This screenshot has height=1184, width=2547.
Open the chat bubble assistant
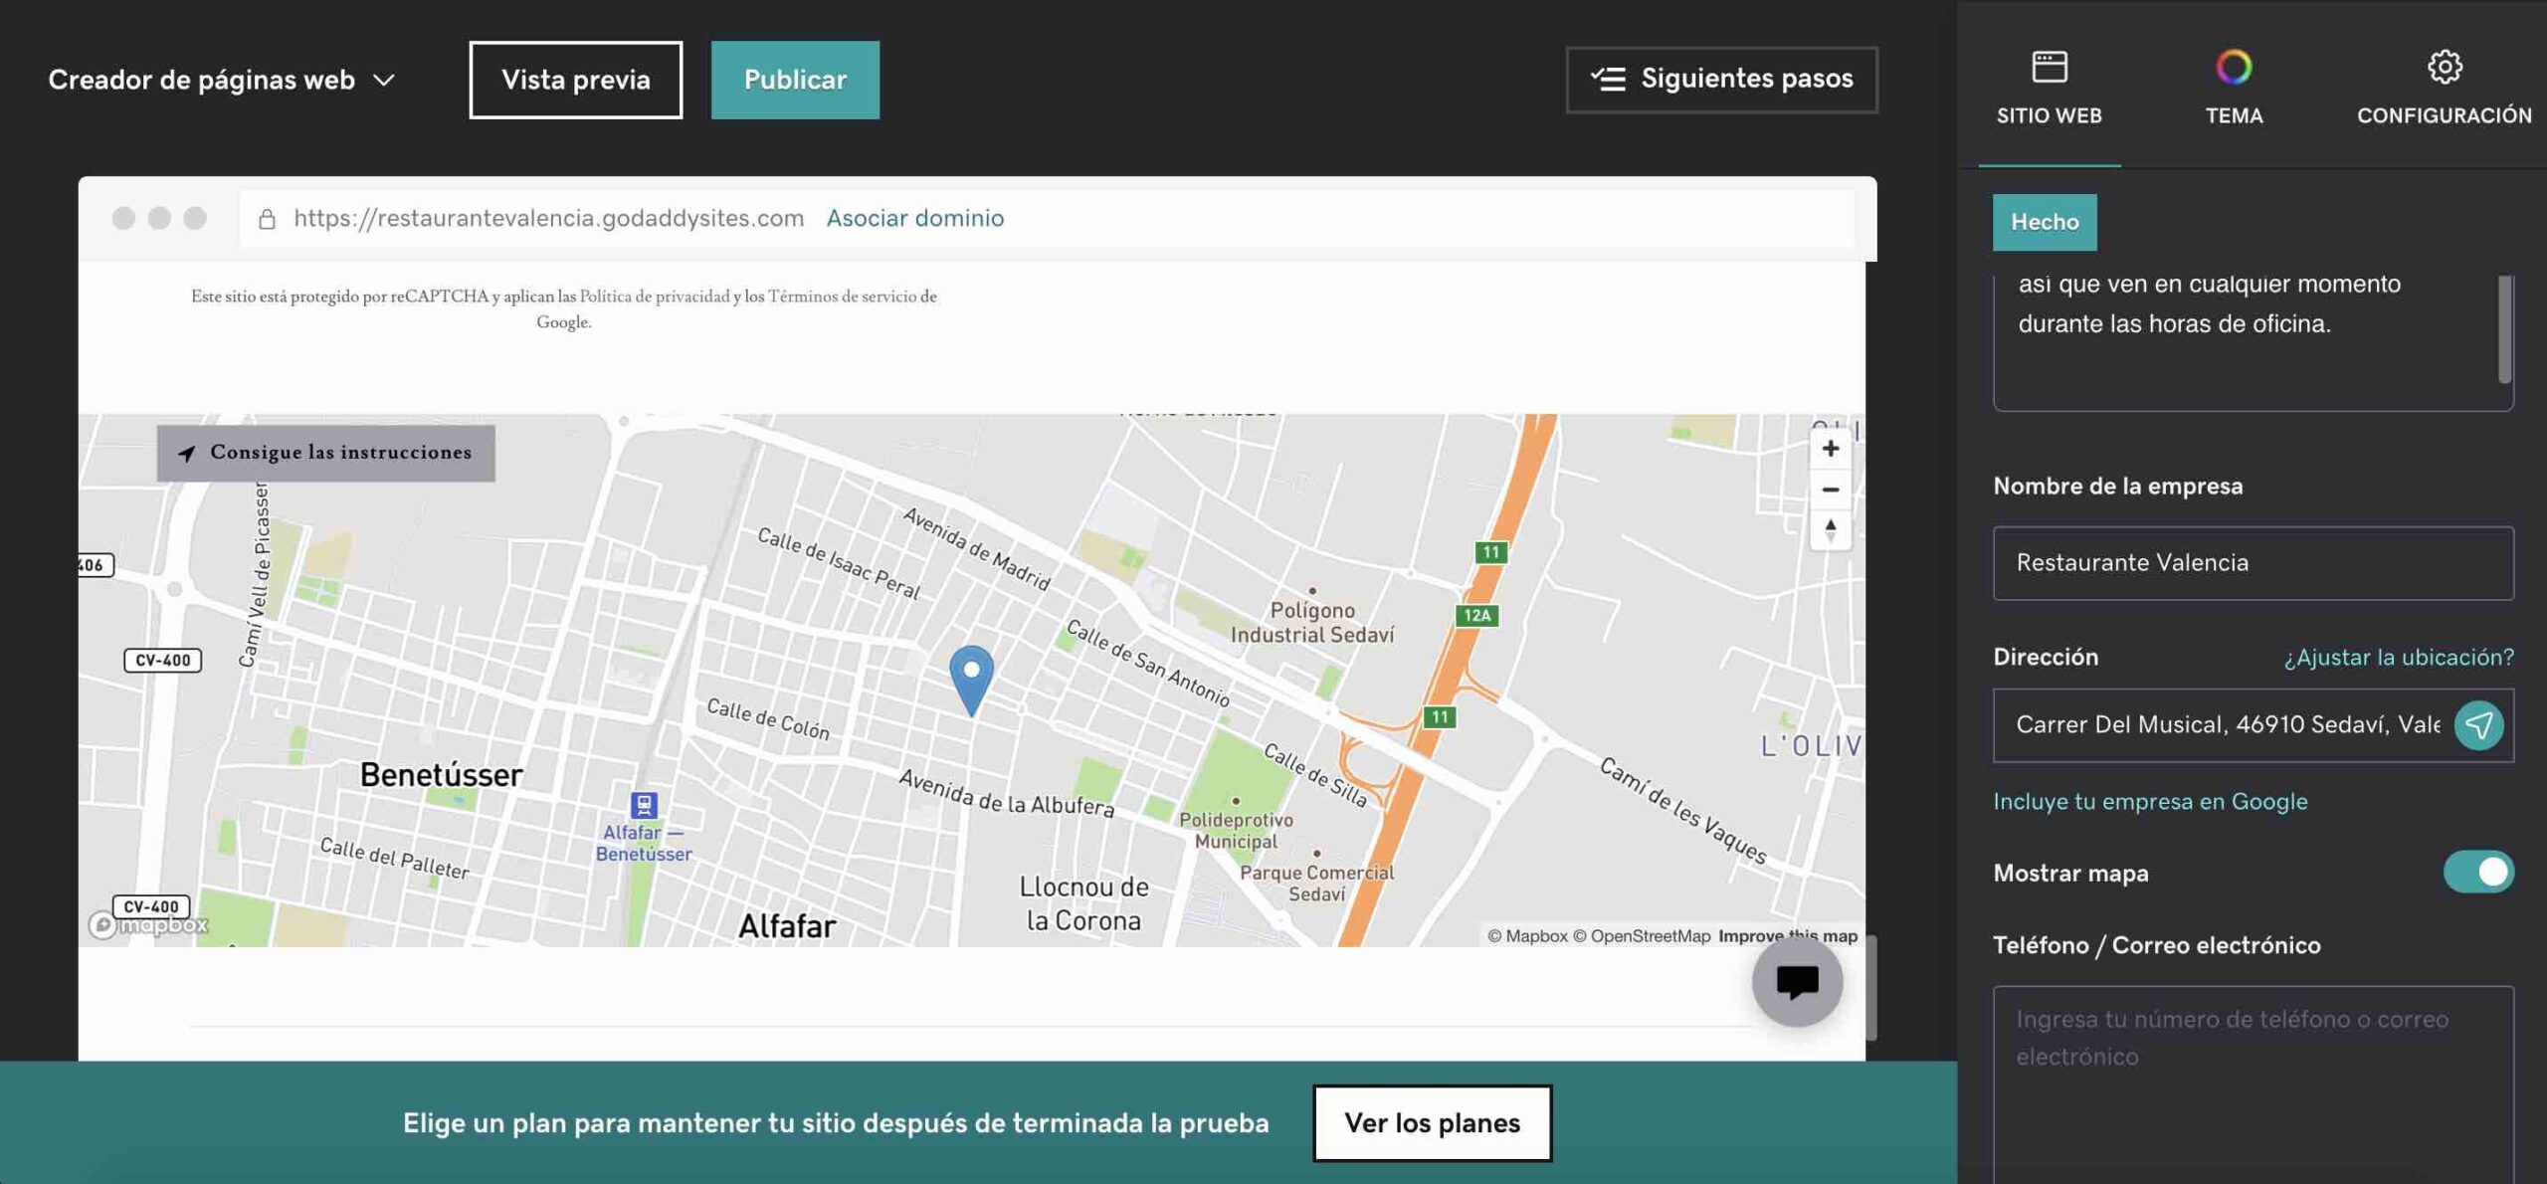(1797, 982)
